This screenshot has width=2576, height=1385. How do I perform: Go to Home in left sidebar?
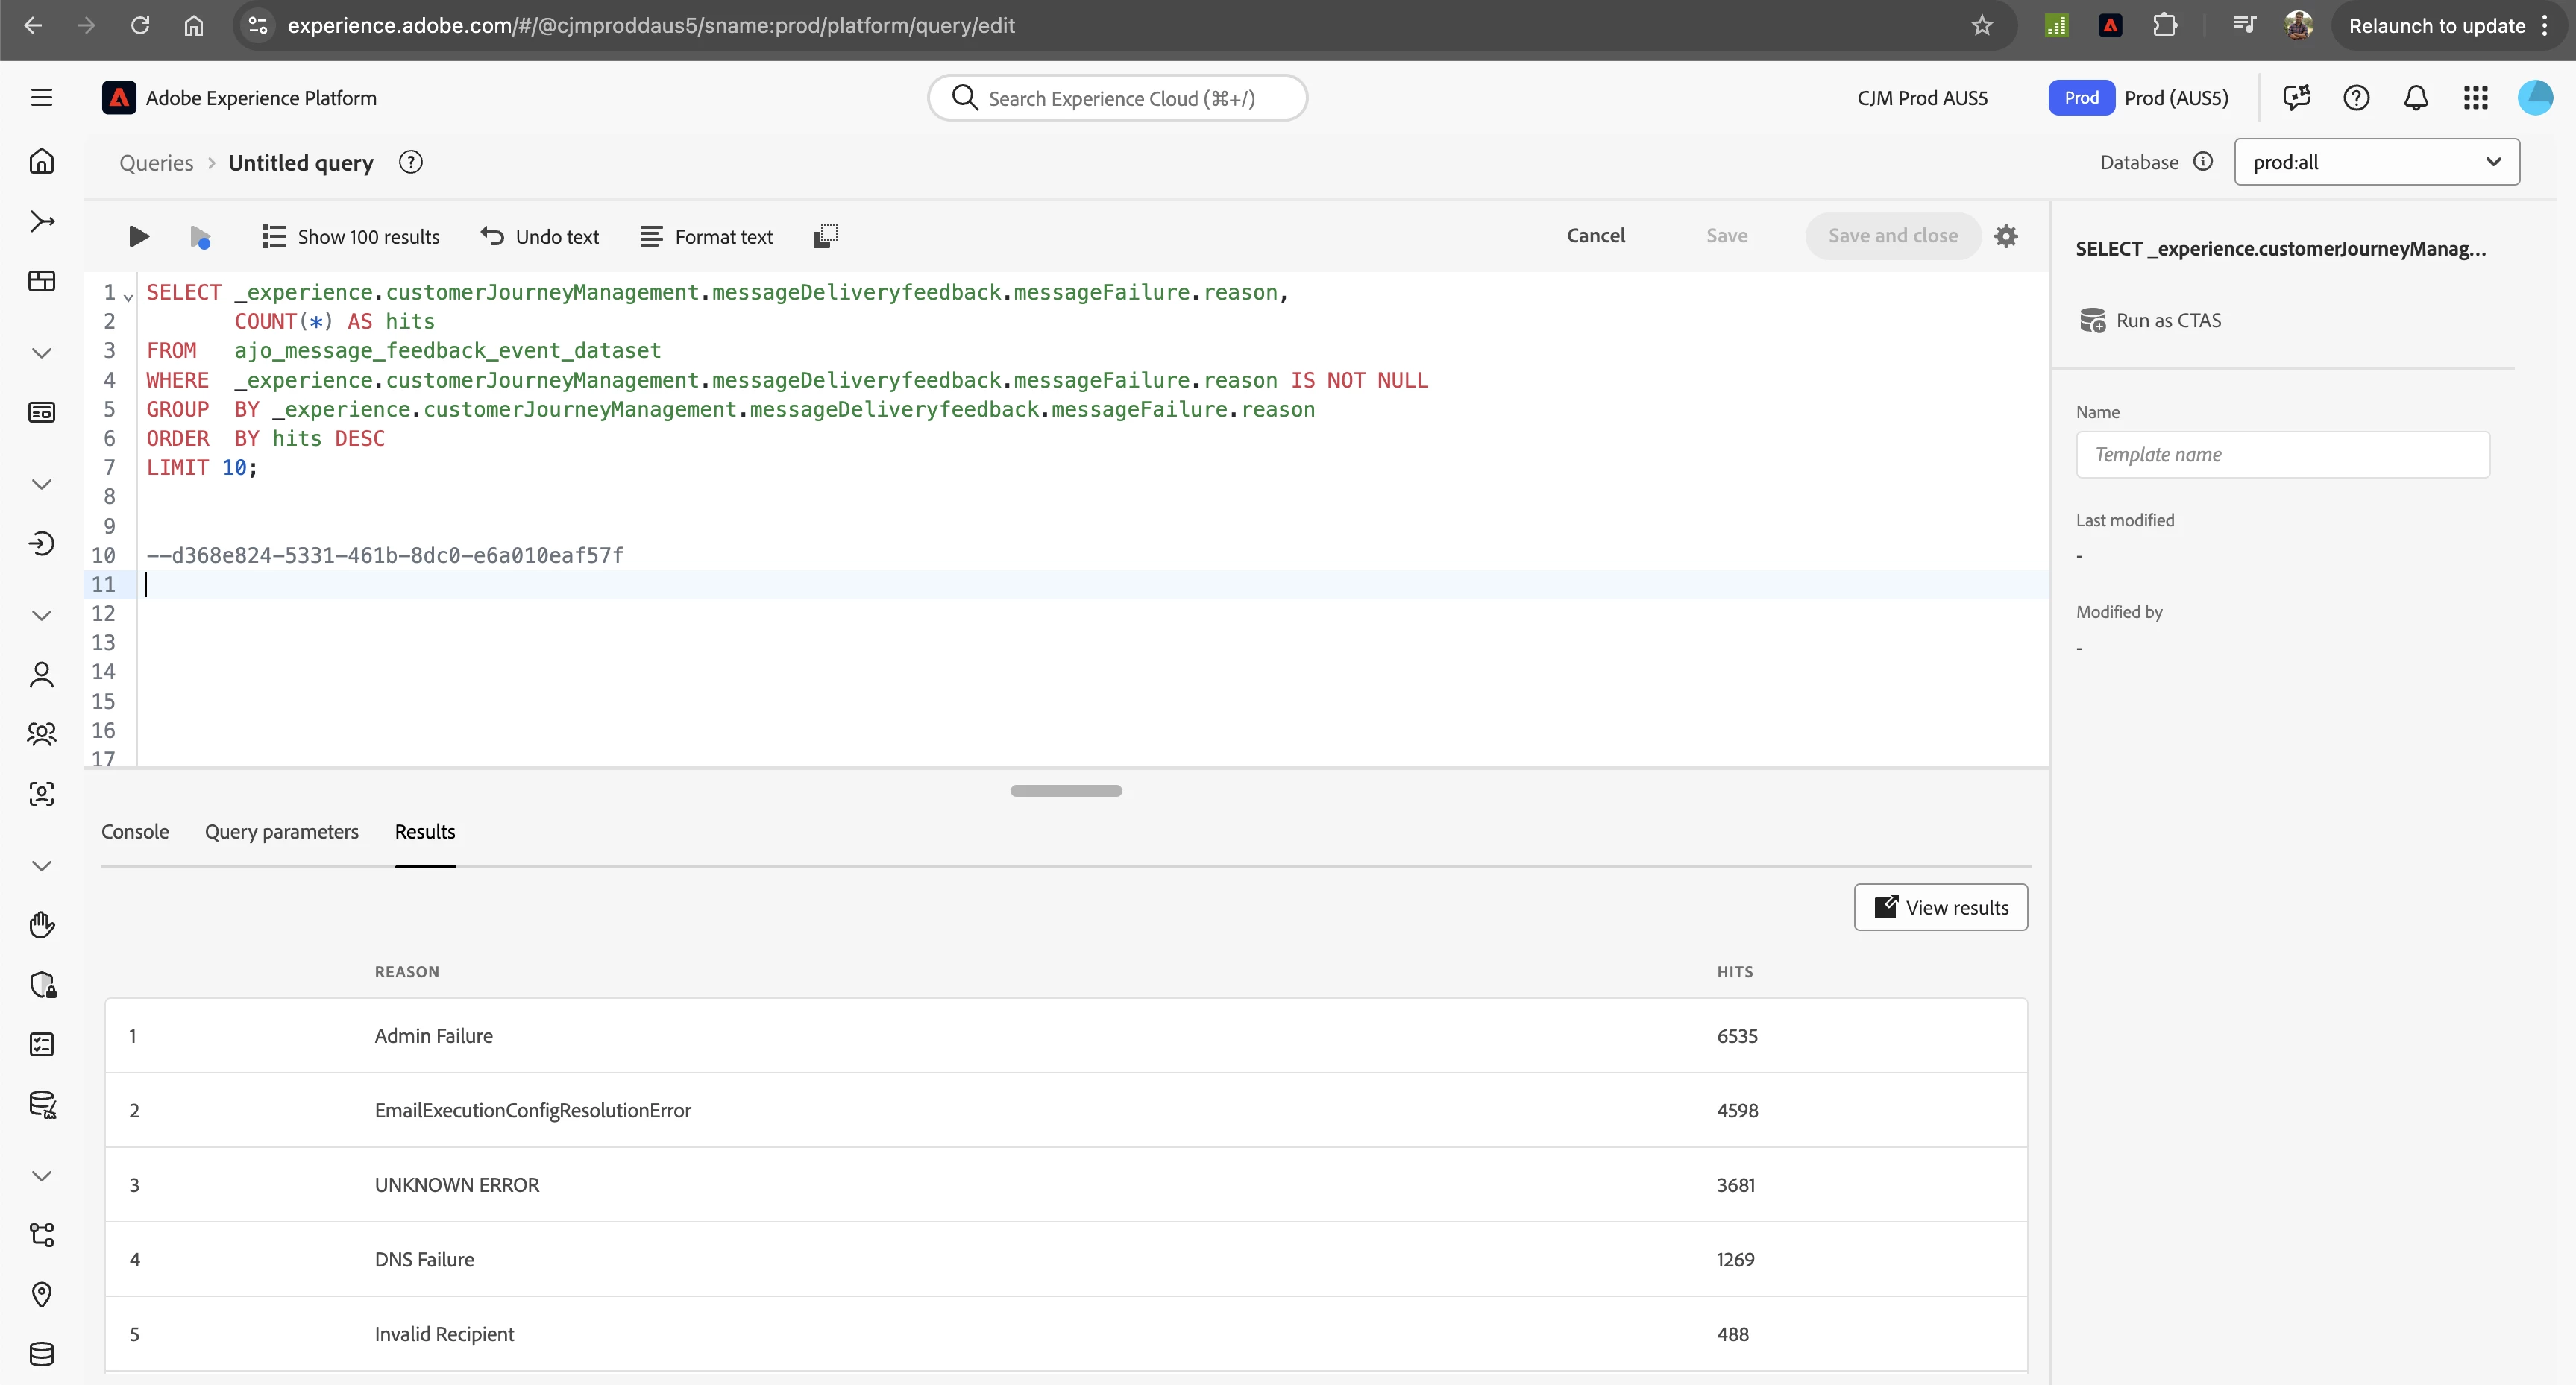(41, 161)
